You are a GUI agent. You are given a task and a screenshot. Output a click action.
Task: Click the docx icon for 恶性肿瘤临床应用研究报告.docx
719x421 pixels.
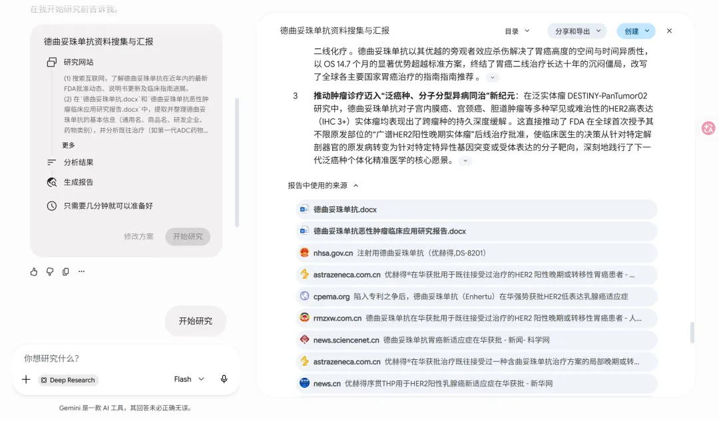(304, 231)
